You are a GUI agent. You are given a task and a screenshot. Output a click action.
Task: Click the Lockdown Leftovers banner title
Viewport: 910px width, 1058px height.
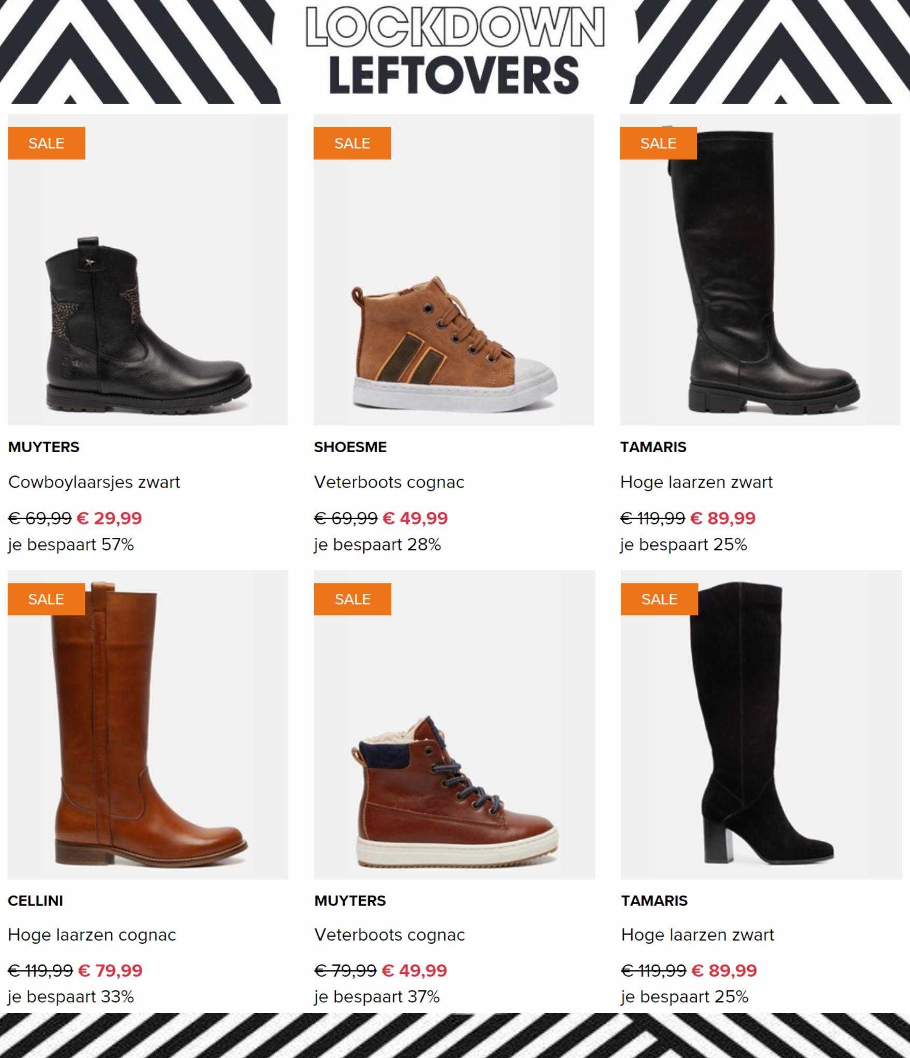tap(454, 51)
